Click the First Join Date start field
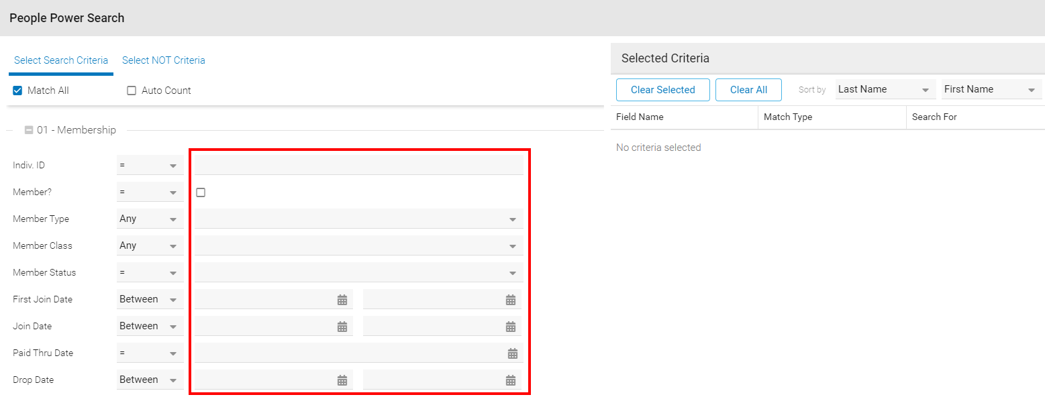Viewport: 1045px width, 397px height. point(274,299)
